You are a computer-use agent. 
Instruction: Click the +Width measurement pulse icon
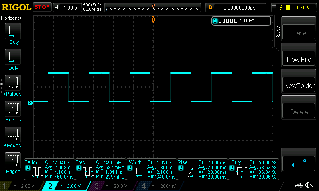click(x=139, y=172)
